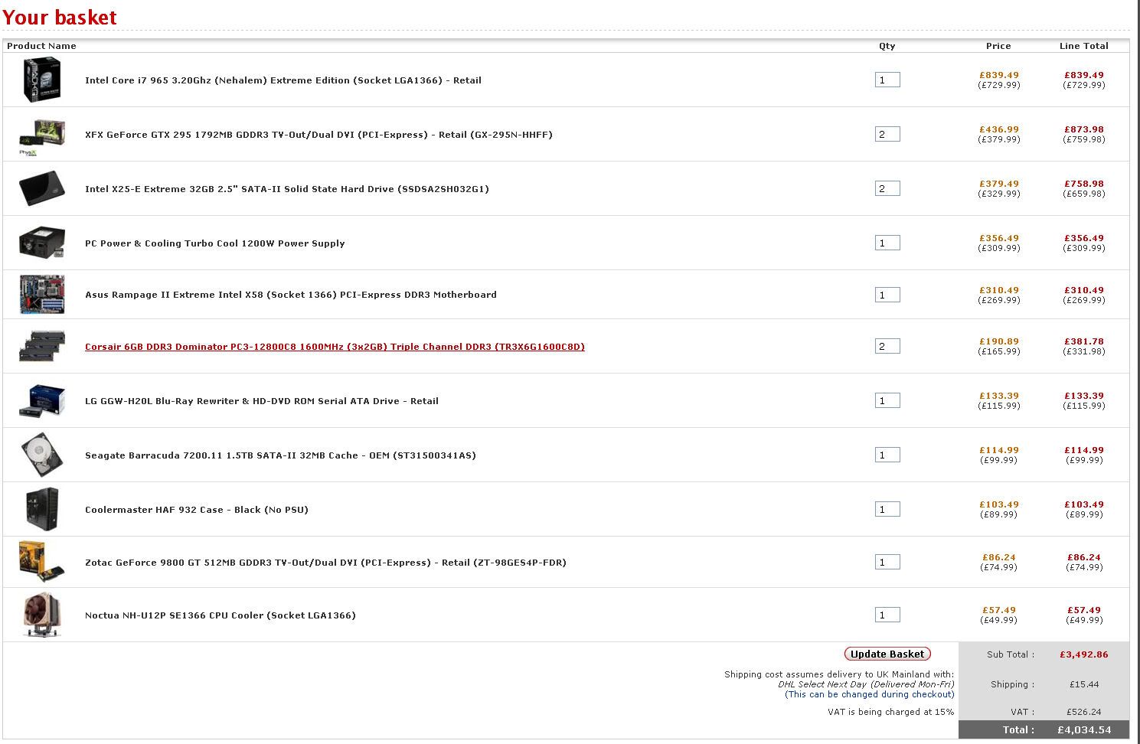Select the XFX GeForce GTX 295 product name

pos(318,135)
